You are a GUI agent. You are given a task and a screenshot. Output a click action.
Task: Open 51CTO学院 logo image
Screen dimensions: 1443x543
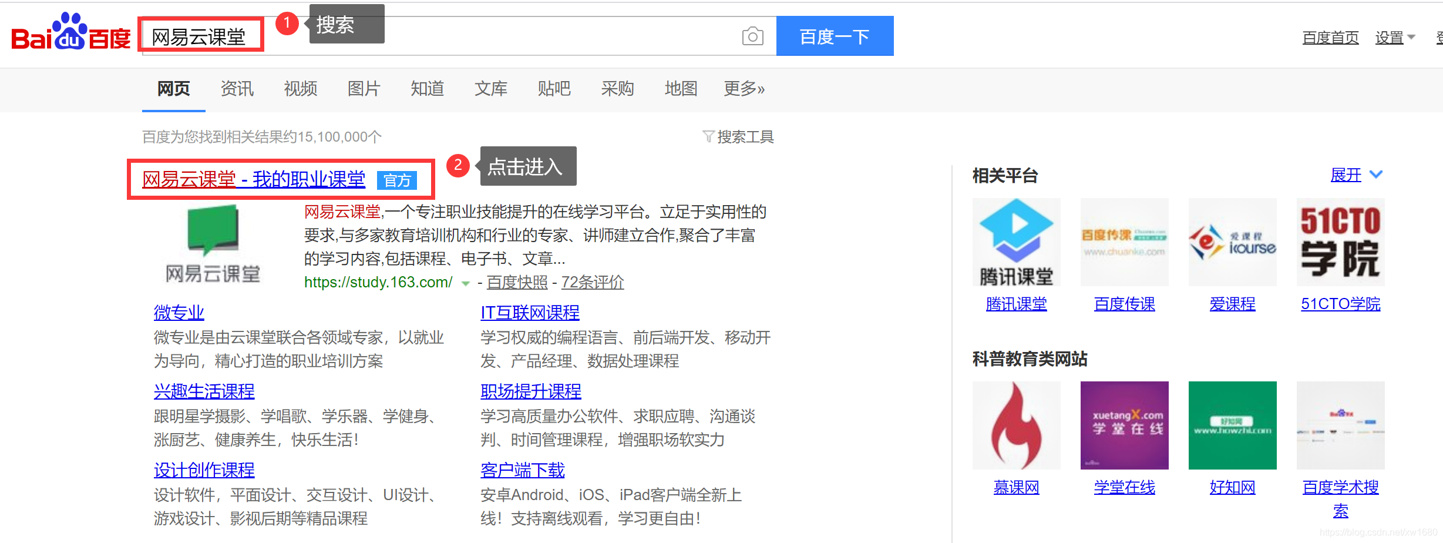tap(1340, 242)
